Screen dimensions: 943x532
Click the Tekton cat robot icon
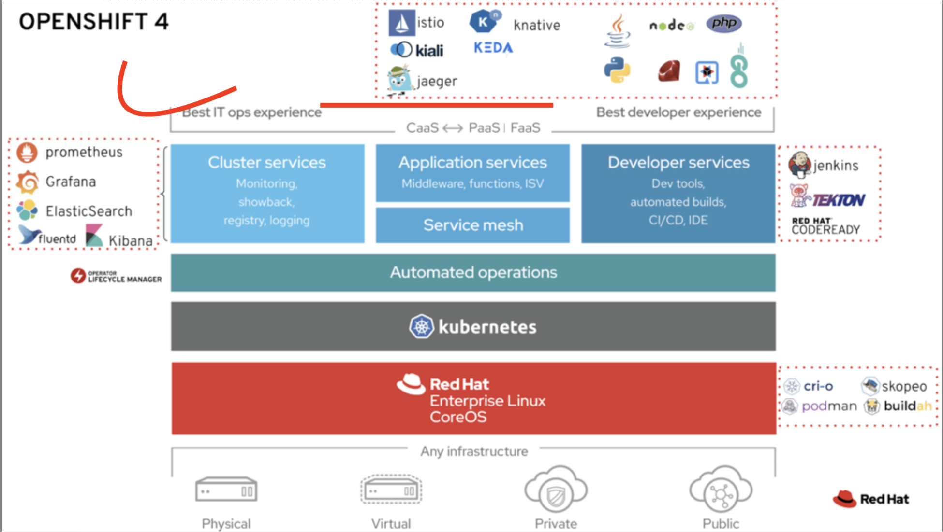coord(800,195)
